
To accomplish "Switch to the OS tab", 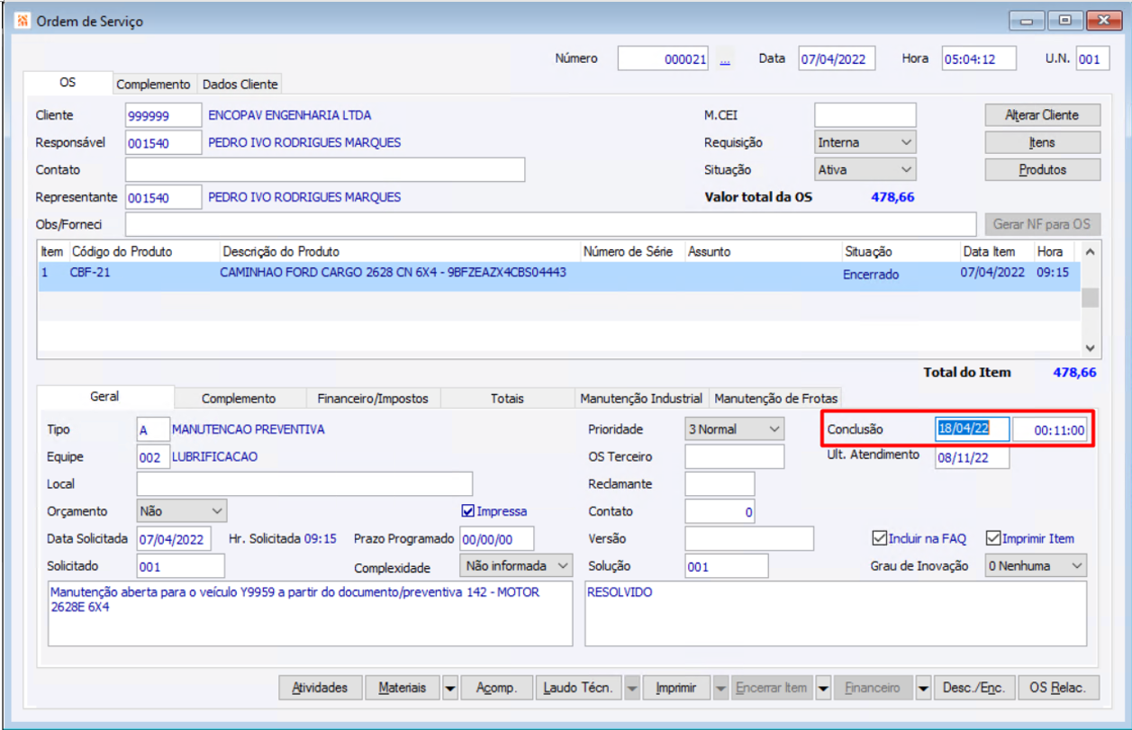I will (x=68, y=82).
